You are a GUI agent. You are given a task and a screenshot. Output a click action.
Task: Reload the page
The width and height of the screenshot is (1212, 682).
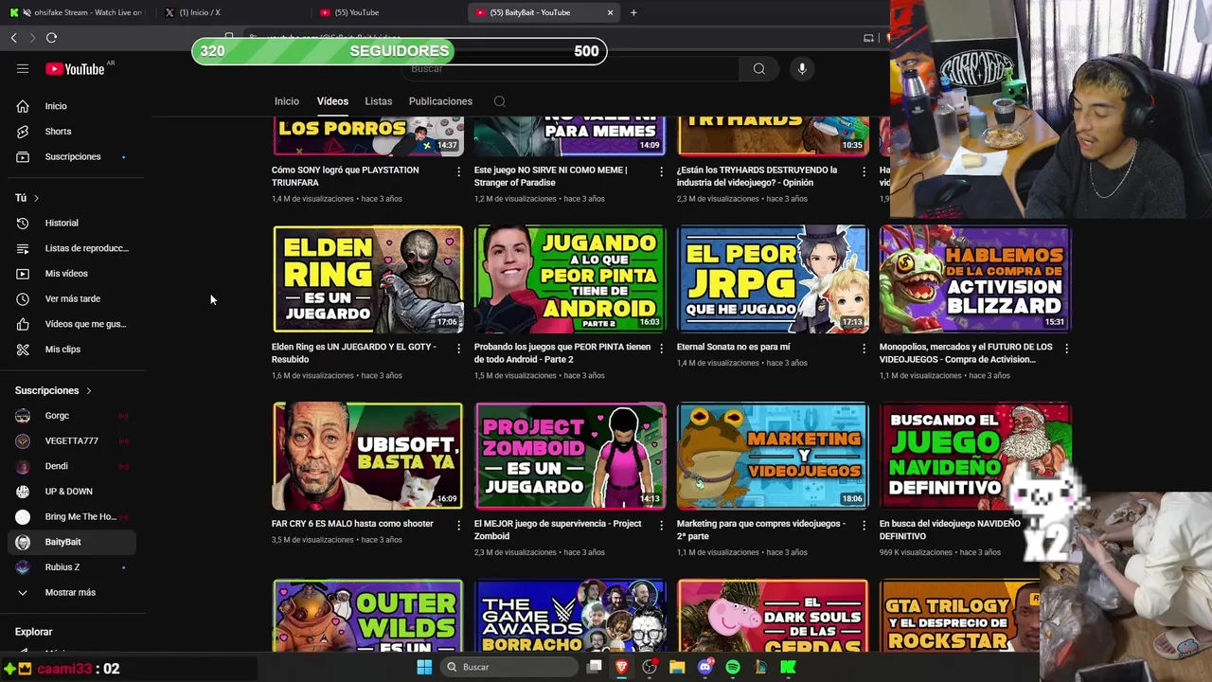[51, 38]
